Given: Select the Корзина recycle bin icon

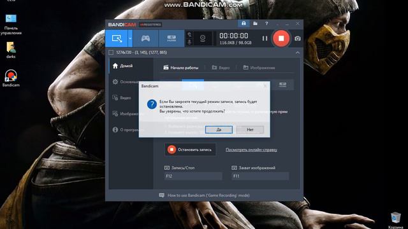Looking at the screenshot, I should (395, 220).
